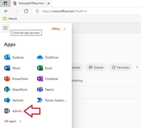Refresh the current browser page
Image resolution: width=141 pixels, height=128 pixels.
tap(26, 11)
